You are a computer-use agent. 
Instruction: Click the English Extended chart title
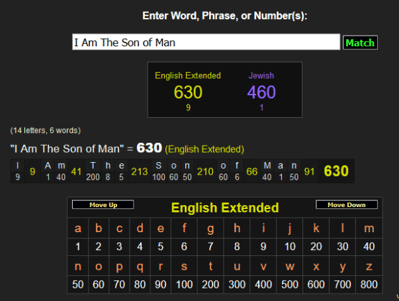point(225,208)
